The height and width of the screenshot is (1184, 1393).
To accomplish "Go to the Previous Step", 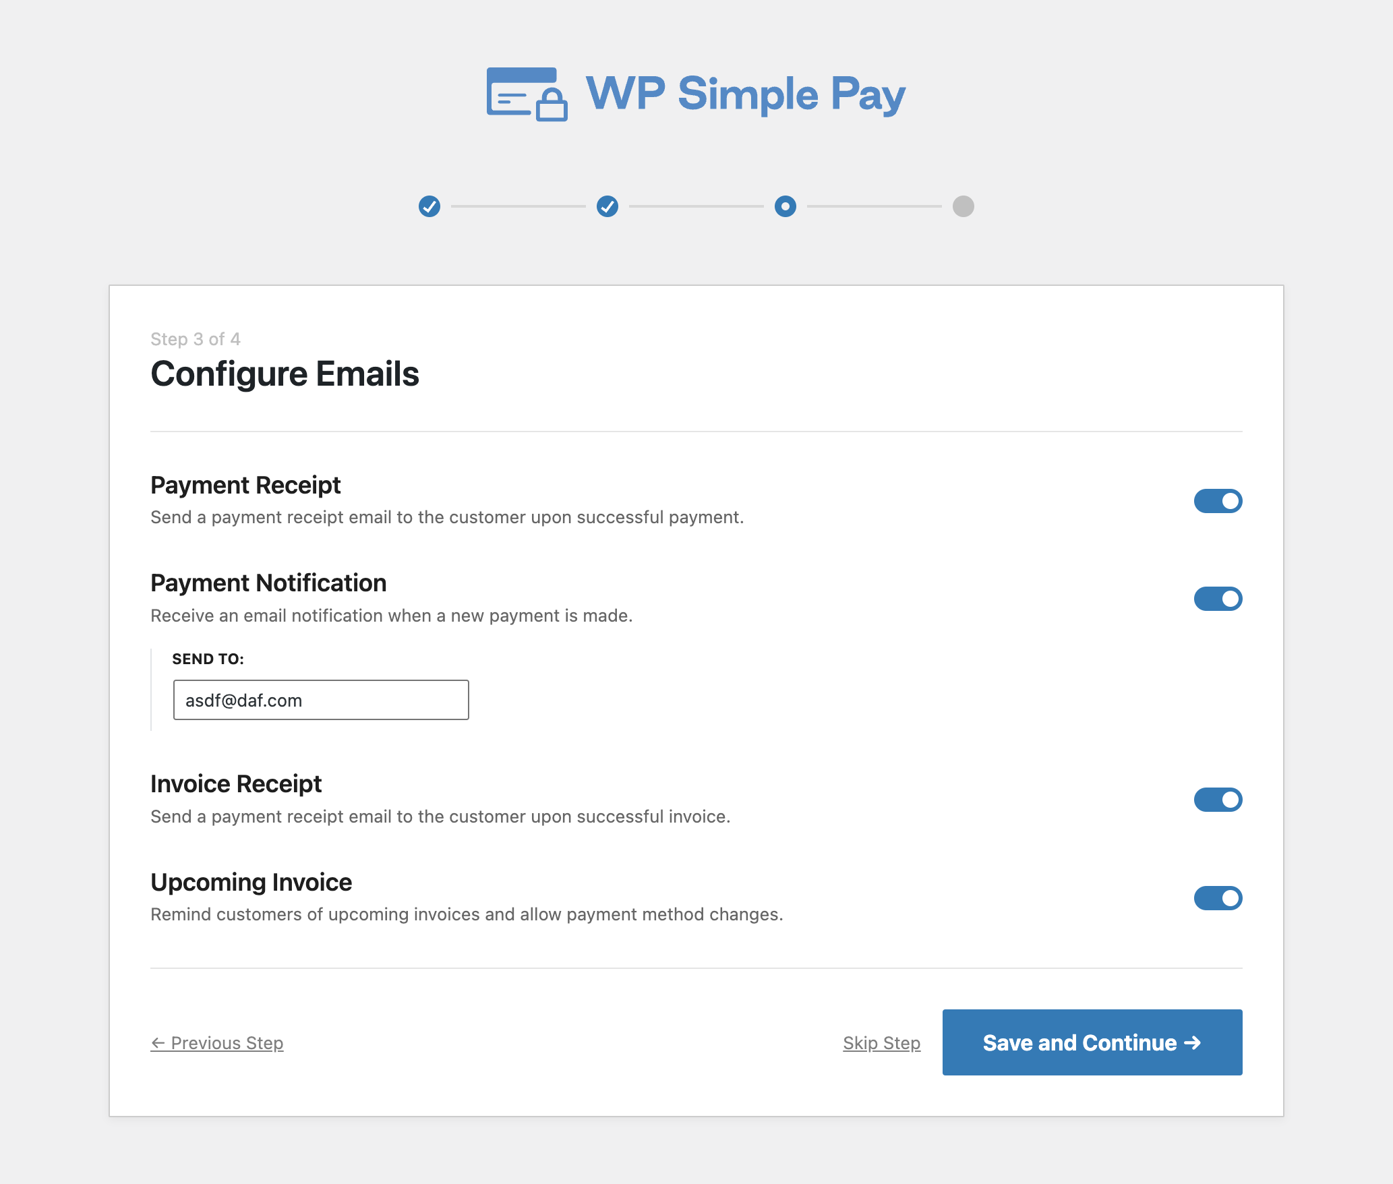I will click(217, 1043).
